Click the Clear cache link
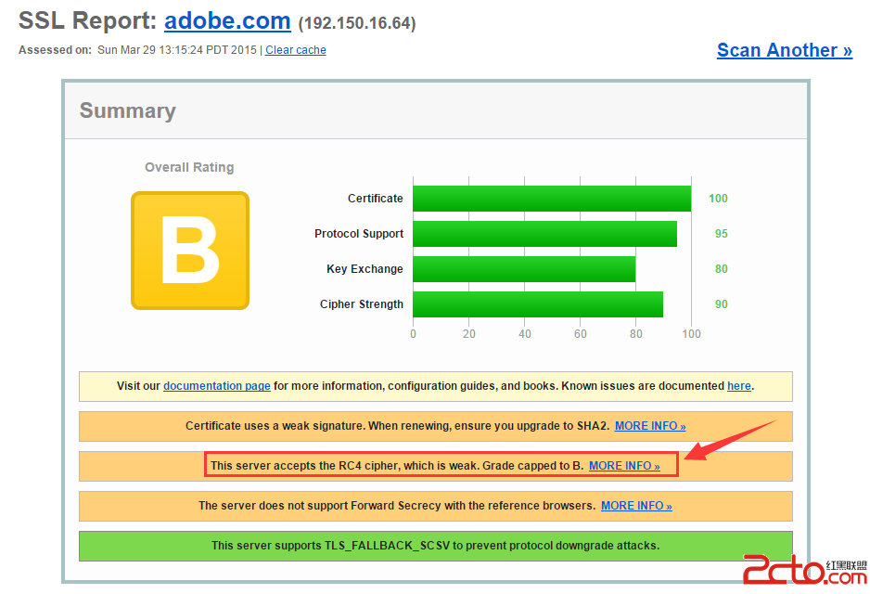 click(x=295, y=50)
